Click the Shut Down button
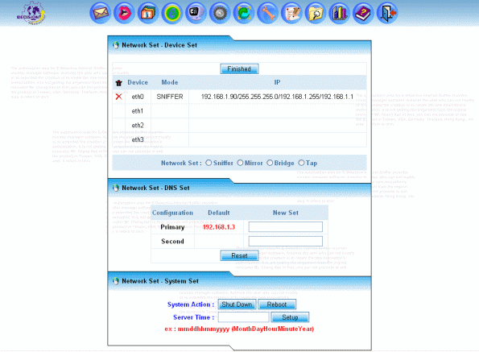Viewport: 479px width, 352px height. coord(237,304)
